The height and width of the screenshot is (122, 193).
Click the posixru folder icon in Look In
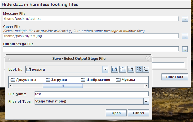pyautogui.click(x=28, y=70)
